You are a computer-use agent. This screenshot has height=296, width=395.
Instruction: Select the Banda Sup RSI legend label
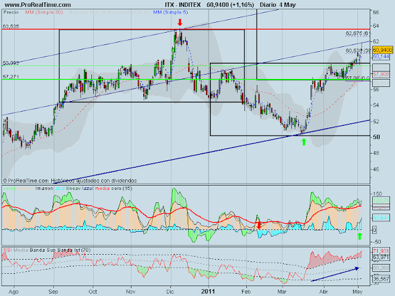tap(43, 250)
